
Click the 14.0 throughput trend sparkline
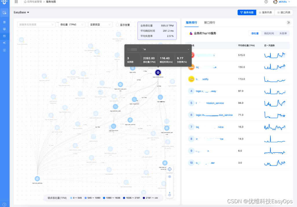point(275,139)
